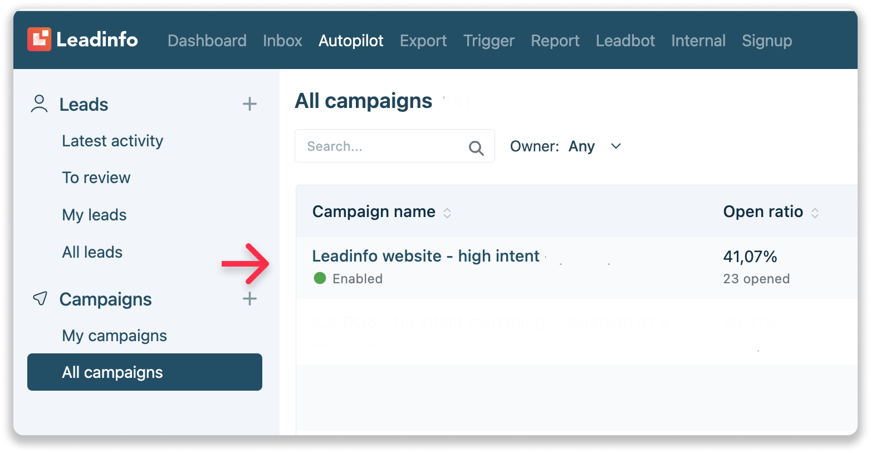The width and height of the screenshot is (871, 453).
Task: Open the Leadinfo website high intent campaign
Action: (x=425, y=256)
